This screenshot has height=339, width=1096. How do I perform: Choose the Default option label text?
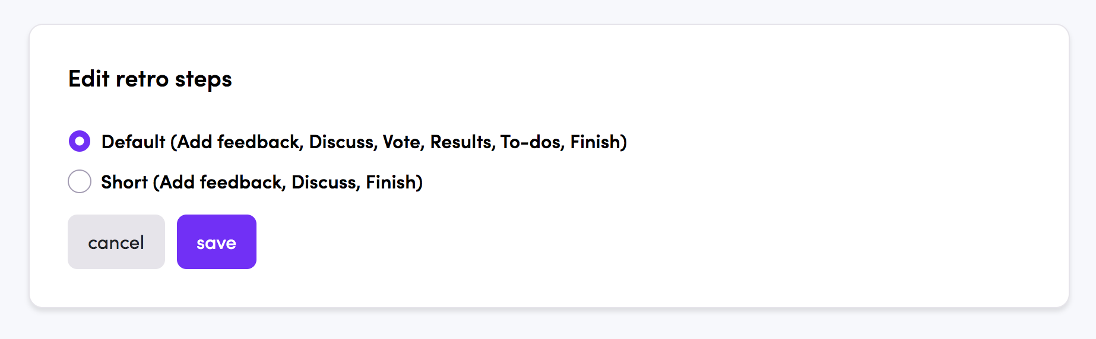(x=364, y=142)
